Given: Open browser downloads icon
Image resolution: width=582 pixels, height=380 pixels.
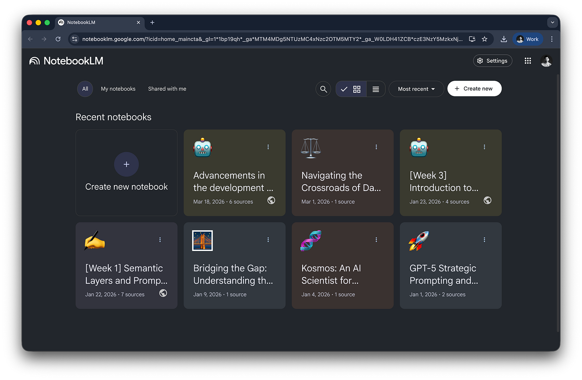Looking at the screenshot, I should point(504,39).
